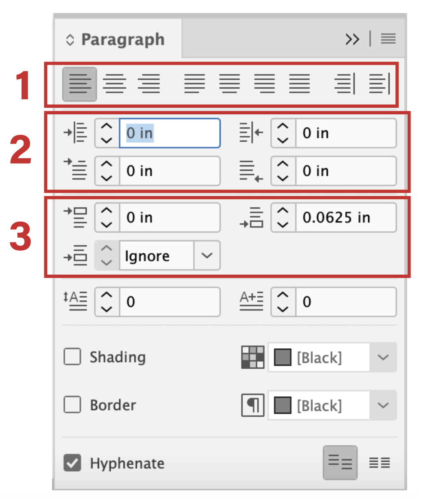Select the Align left icon
The height and width of the screenshot is (498, 421).
pyautogui.click(x=79, y=84)
